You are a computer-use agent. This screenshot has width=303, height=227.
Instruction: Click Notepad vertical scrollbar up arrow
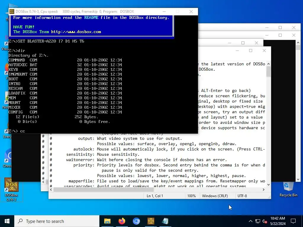[268, 64]
